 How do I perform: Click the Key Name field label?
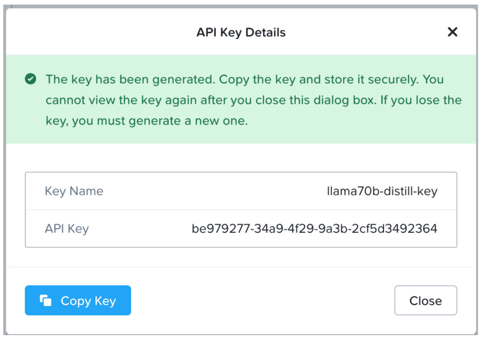(x=74, y=191)
